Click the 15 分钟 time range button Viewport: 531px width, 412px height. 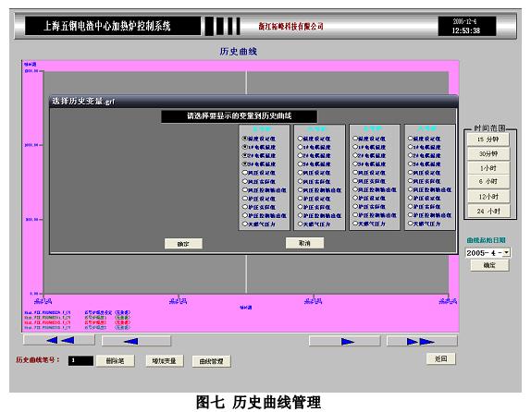pyautogui.click(x=488, y=139)
